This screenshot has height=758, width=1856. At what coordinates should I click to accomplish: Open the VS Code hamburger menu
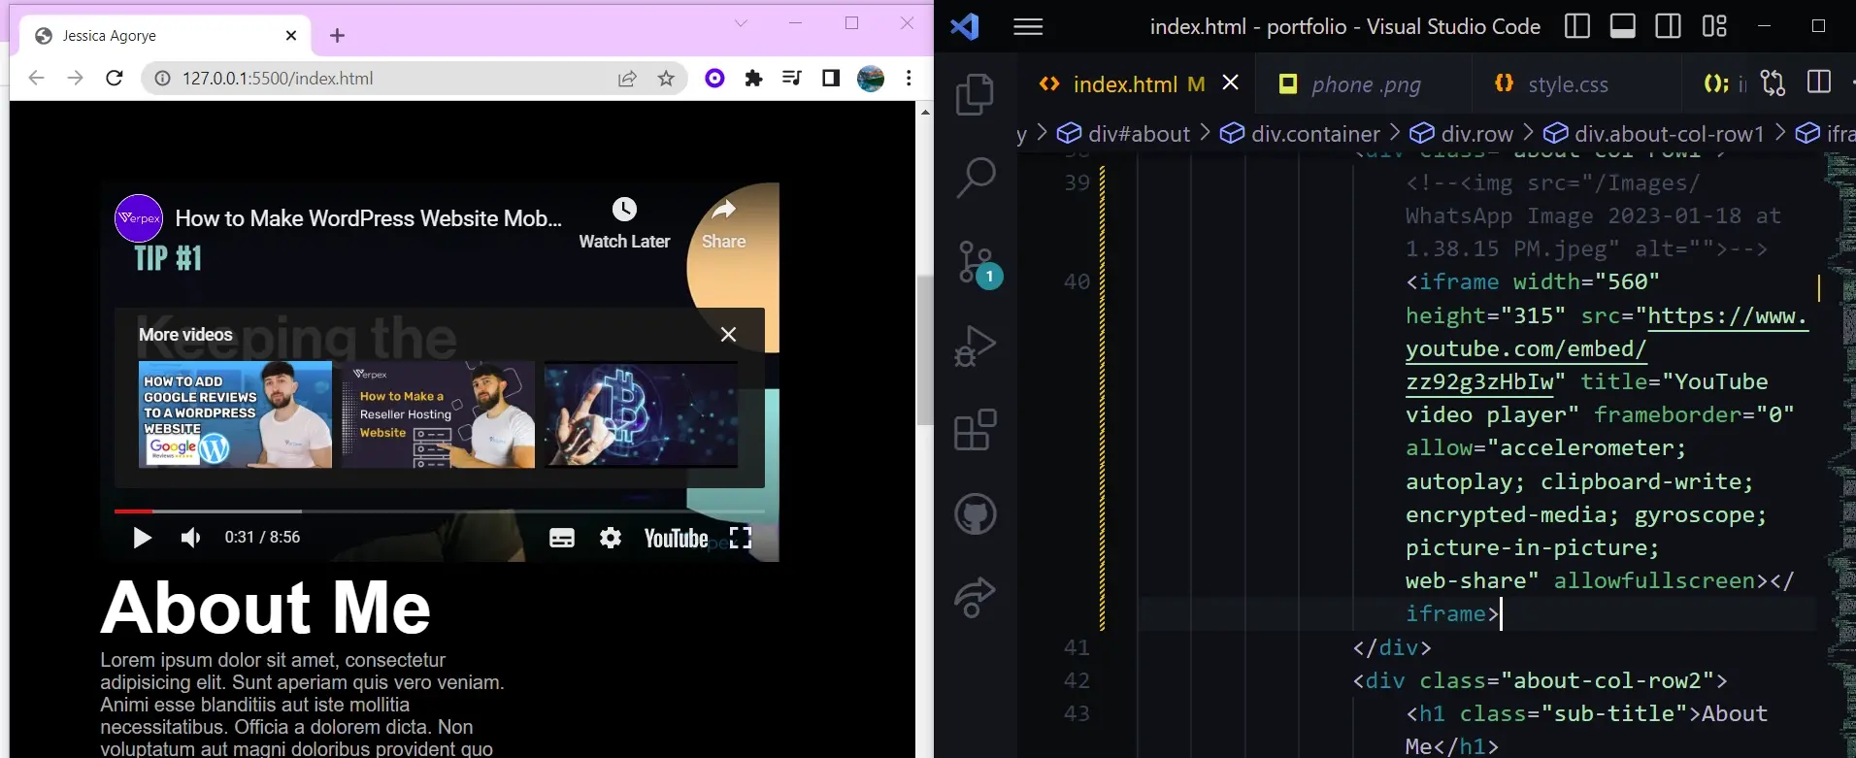(x=1027, y=26)
